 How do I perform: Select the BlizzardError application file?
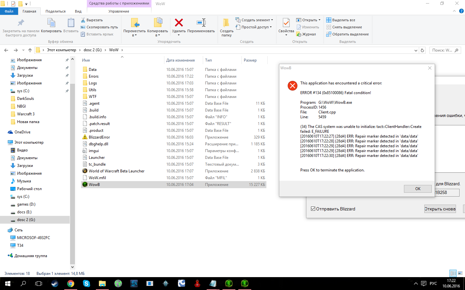[174, 137]
